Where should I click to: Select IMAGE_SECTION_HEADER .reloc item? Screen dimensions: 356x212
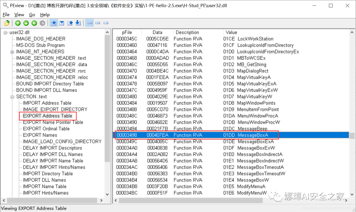(x=52, y=77)
